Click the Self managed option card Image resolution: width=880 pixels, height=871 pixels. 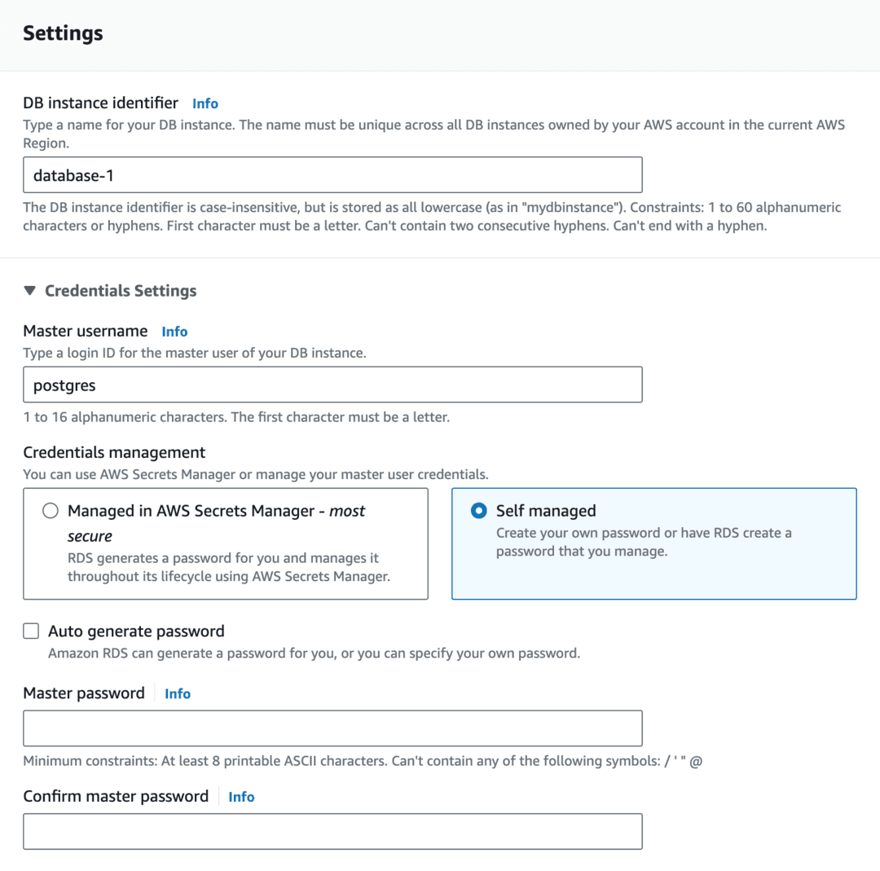tap(653, 543)
